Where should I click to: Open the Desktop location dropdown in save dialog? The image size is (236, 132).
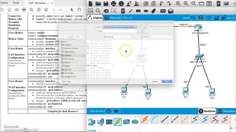tap(118, 37)
